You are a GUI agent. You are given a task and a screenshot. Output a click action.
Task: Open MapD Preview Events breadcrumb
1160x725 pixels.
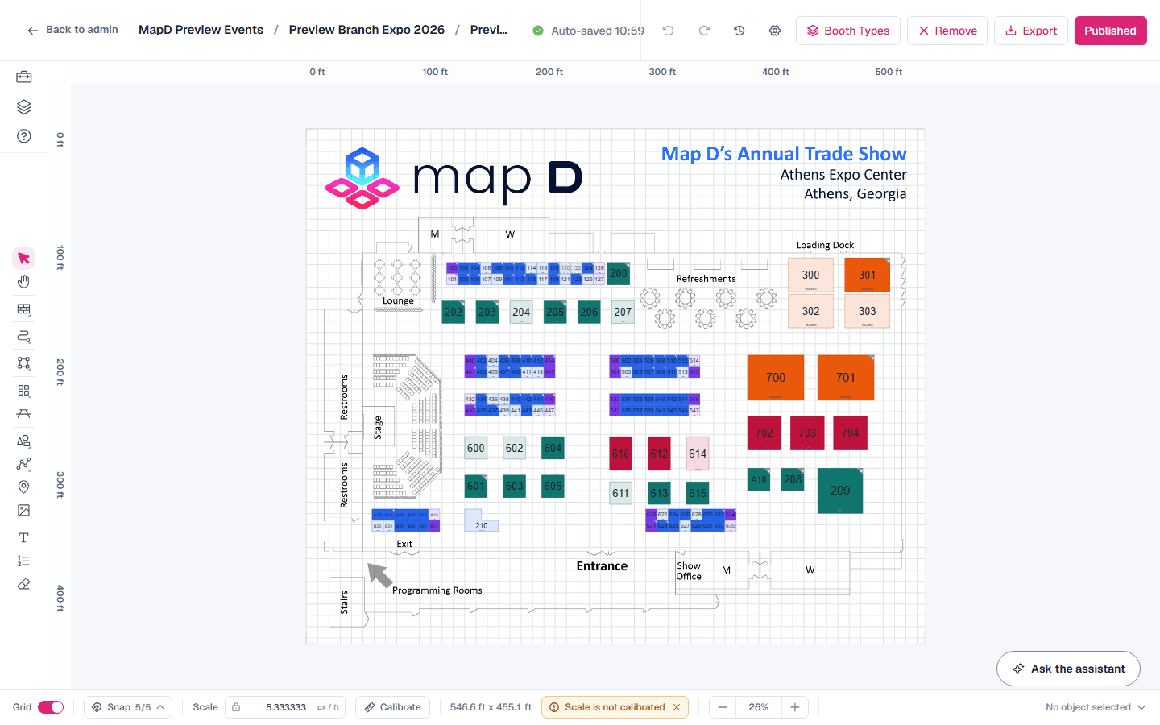point(201,30)
